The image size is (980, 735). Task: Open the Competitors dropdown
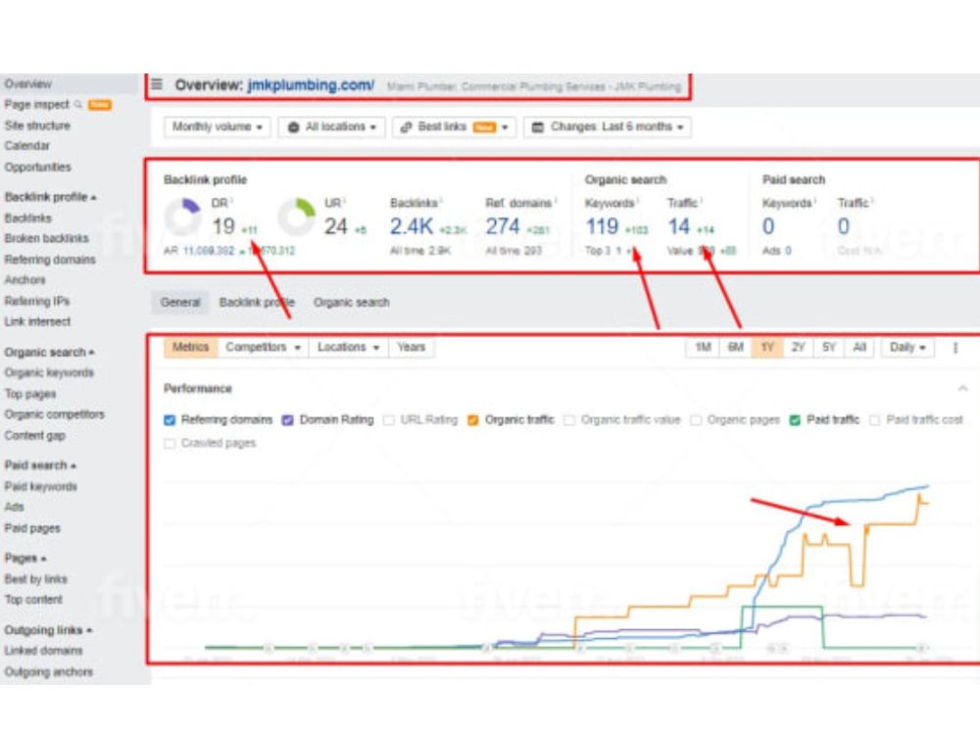[263, 348]
